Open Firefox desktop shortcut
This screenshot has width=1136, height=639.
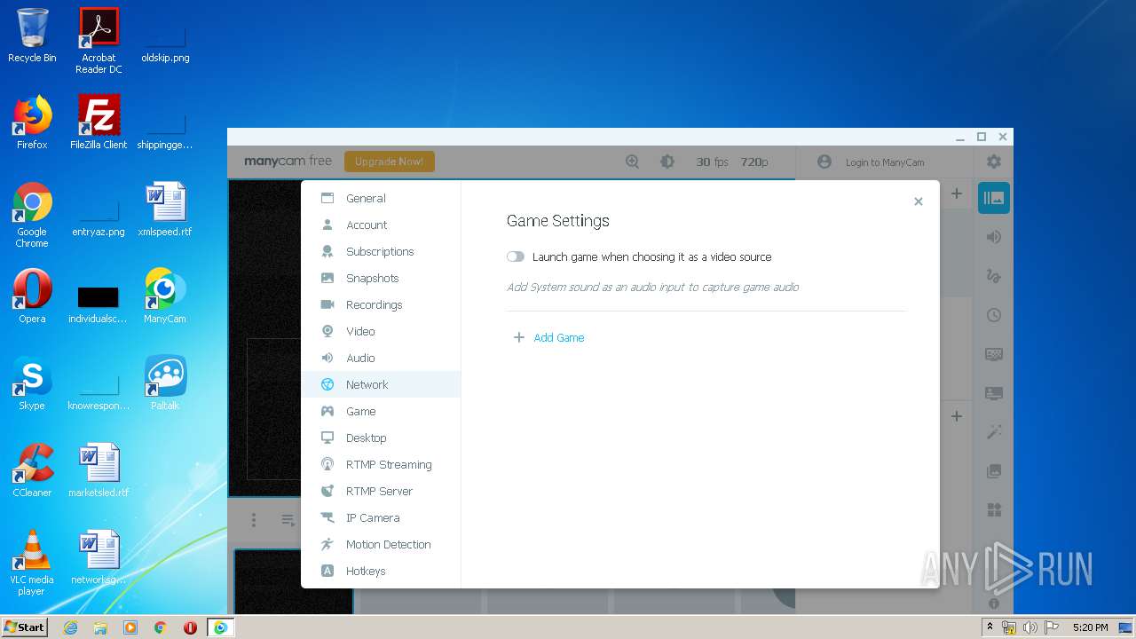pos(32,122)
